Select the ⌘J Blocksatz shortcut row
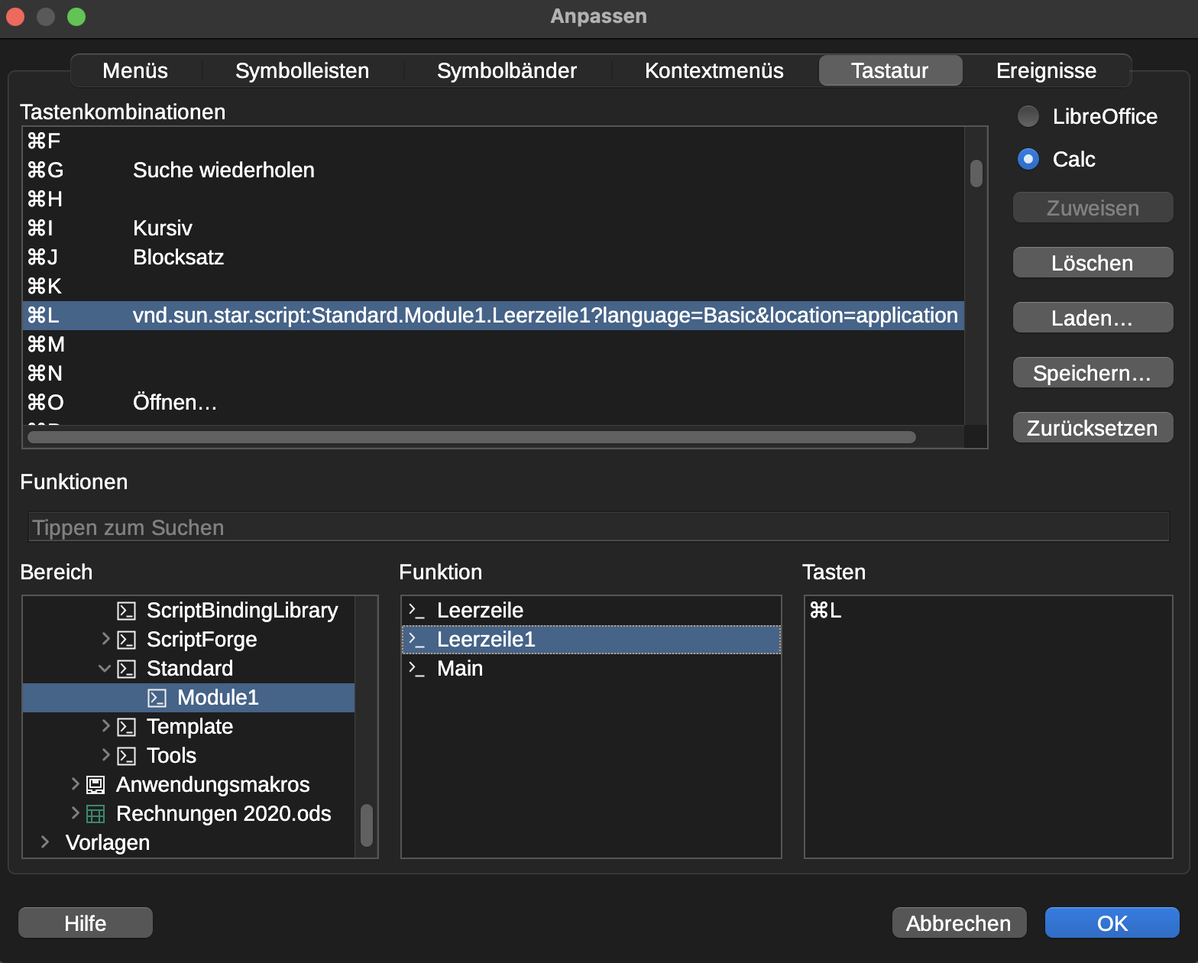The image size is (1198, 963). pos(494,258)
